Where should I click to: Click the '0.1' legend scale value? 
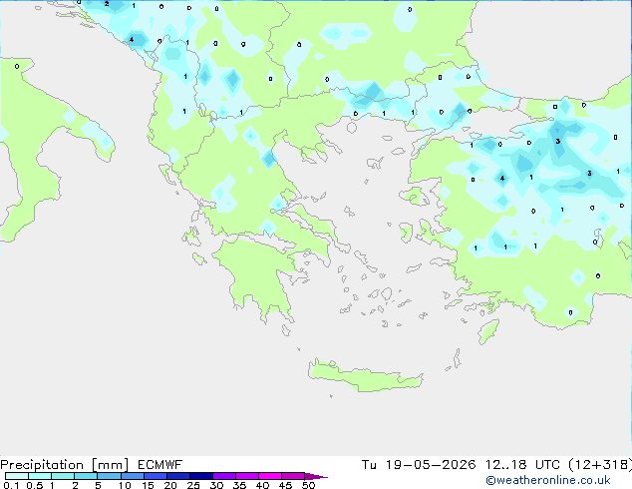pyautogui.click(x=11, y=485)
